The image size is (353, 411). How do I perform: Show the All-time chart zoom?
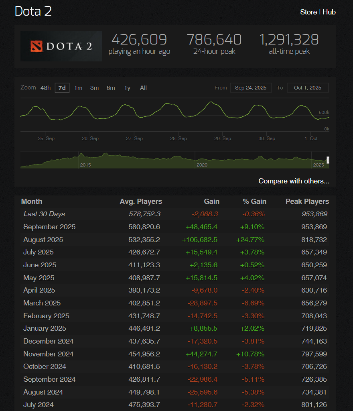click(143, 87)
